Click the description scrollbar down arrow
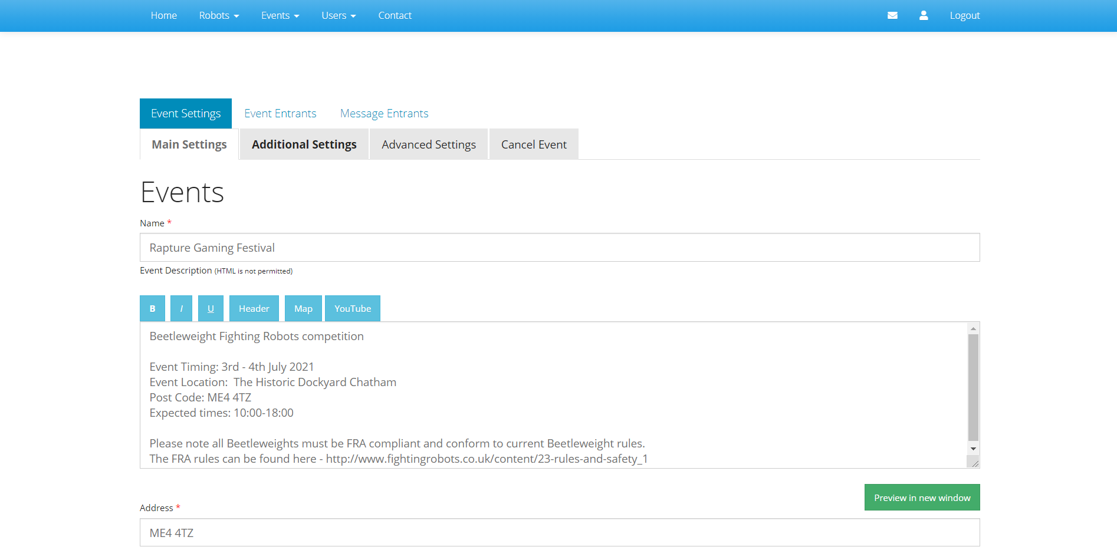Image resolution: width=1117 pixels, height=550 pixels. [x=973, y=449]
